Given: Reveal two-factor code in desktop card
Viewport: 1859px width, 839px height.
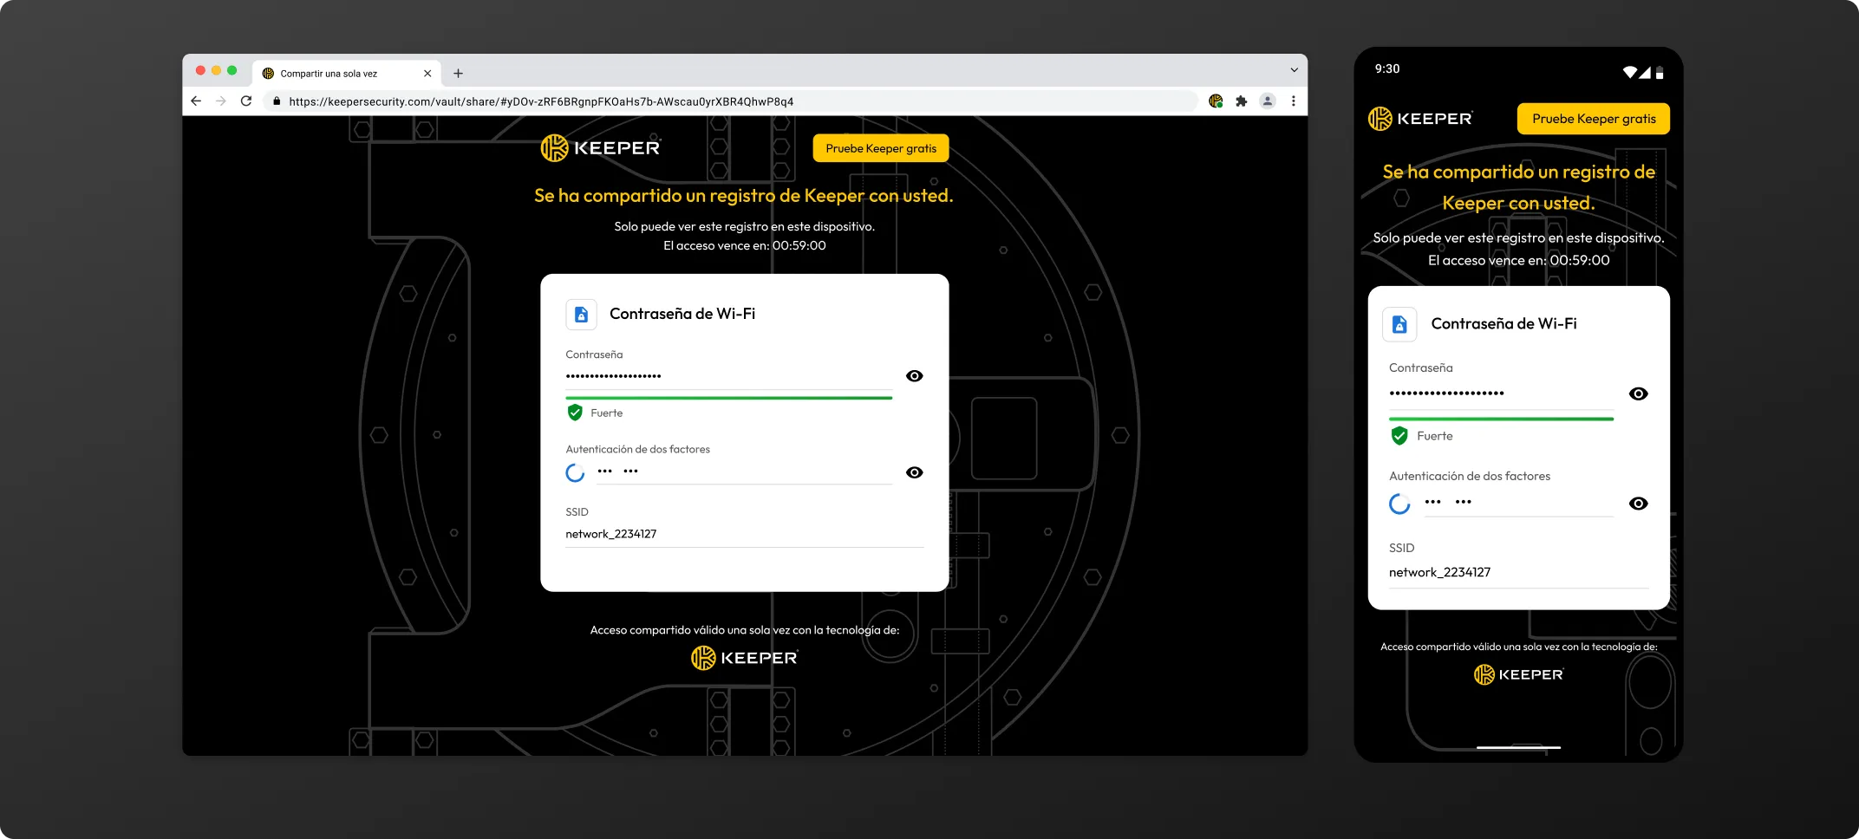Looking at the screenshot, I should (x=914, y=472).
